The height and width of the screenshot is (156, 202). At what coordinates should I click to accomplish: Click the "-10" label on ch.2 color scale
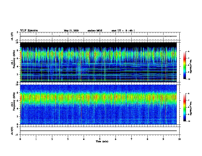tap(188, 121)
